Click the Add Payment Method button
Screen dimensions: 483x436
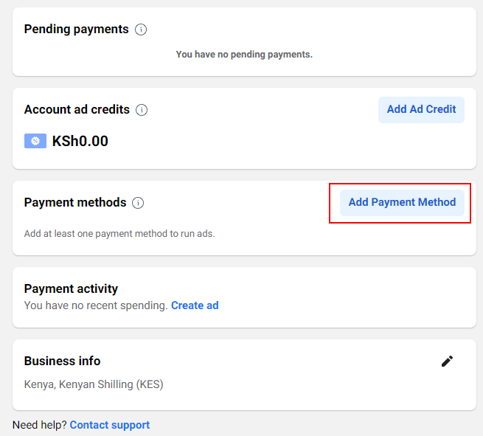point(402,202)
